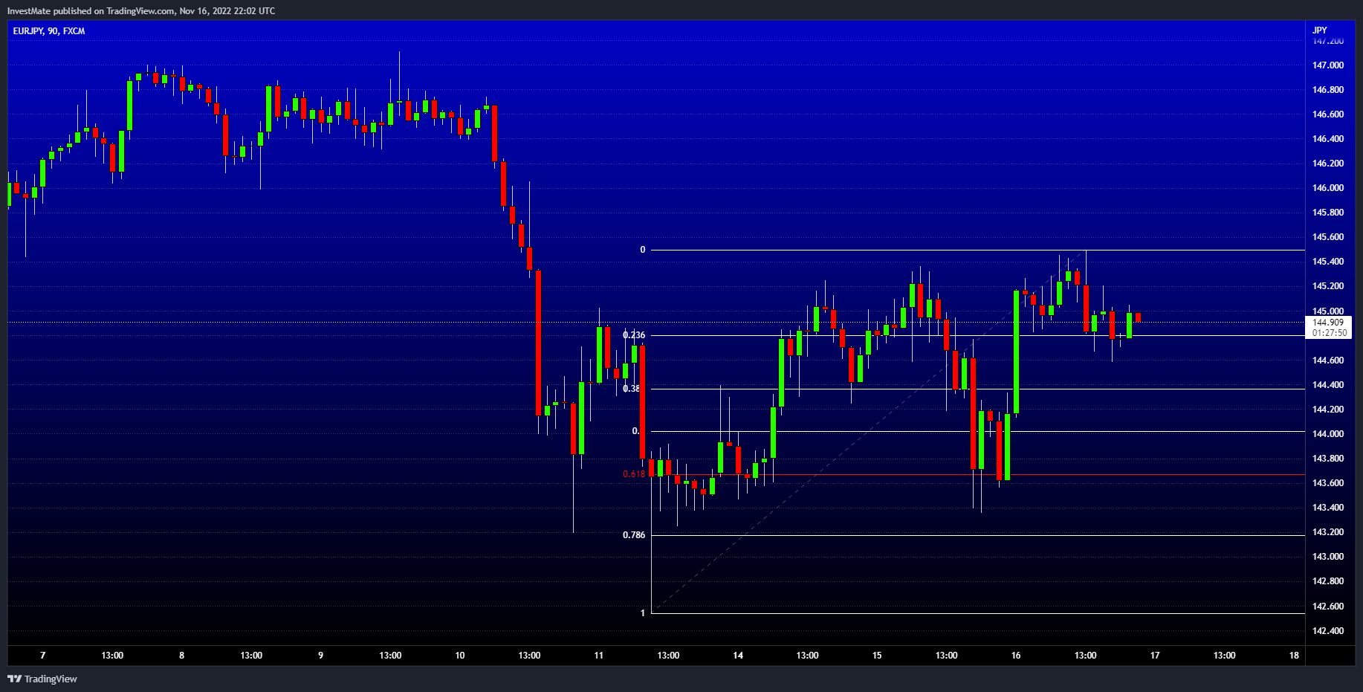Select the JPY currency label on price axis
1363x692 pixels.
1319,30
